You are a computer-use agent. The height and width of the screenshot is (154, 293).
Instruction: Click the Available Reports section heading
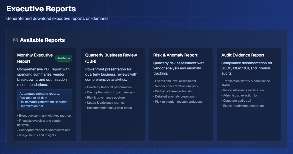click(42, 40)
